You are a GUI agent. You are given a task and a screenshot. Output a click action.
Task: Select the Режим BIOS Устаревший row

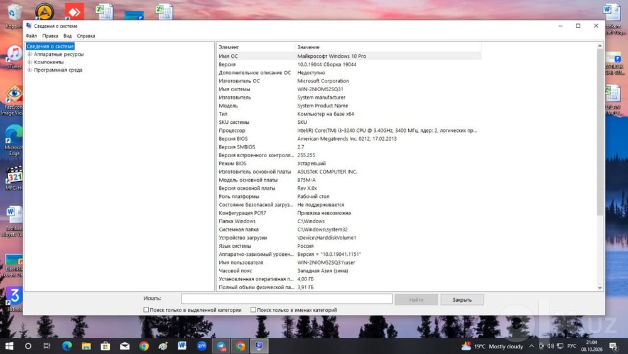[x=349, y=163]
